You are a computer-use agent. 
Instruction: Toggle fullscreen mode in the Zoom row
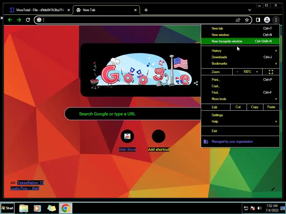(271, 72)
